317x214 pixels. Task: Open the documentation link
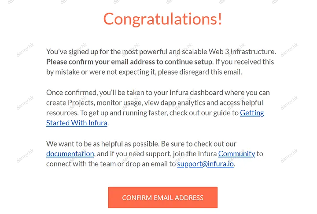(70, 154)
